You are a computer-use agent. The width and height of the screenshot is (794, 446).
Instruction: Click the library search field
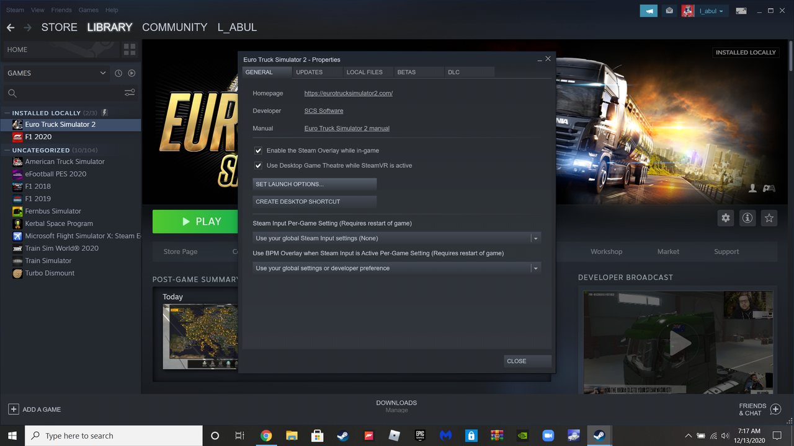pyautogui.click(x=62, y=93)
